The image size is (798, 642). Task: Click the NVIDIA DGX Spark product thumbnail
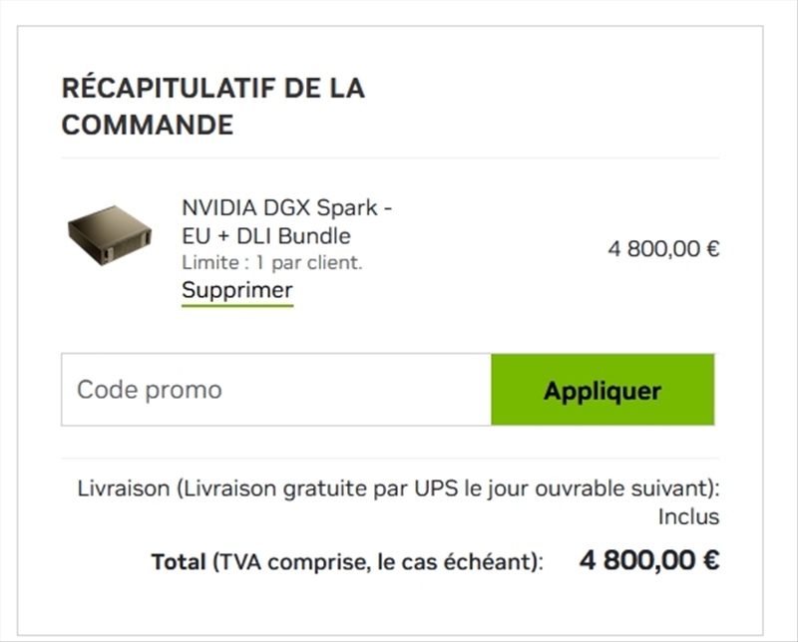tap(110, 235)
